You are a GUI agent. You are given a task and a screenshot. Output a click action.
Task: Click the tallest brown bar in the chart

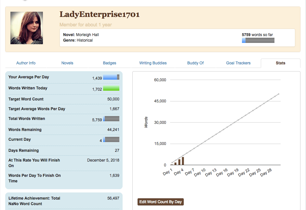pyautogui.click(x=183, y=161)
